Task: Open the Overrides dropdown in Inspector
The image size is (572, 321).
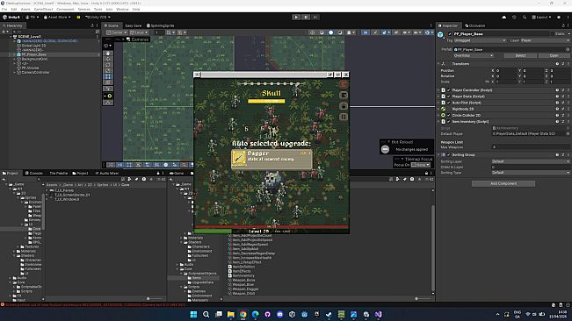Action: click(x=474, y=55)
